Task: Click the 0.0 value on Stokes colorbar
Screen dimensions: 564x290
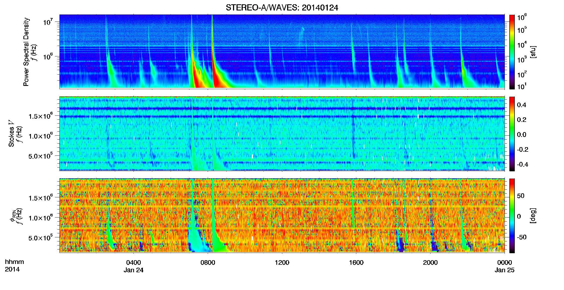Action: [x=521, y=135]
